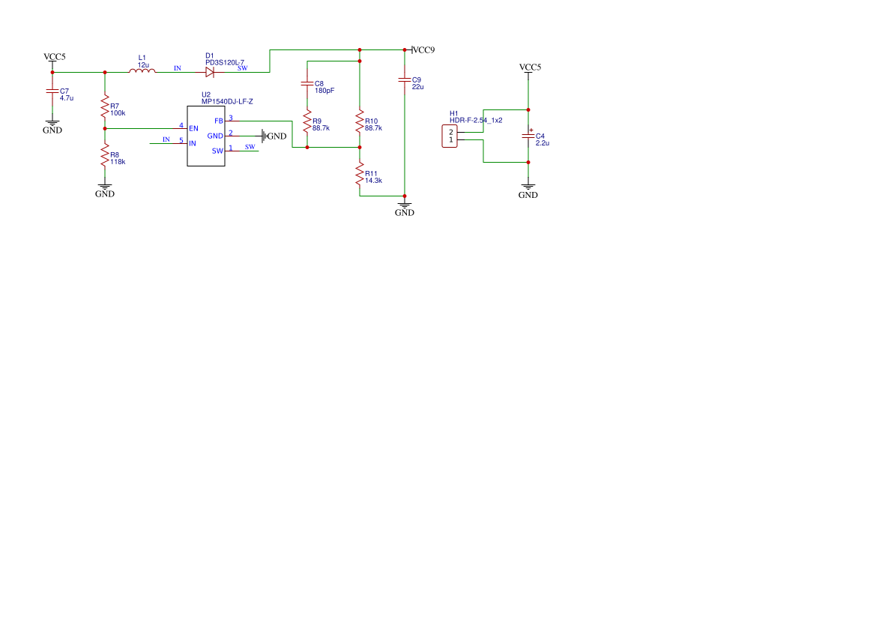
Task: Select capacitor C9 22u symbol
Action: point(405,80)
